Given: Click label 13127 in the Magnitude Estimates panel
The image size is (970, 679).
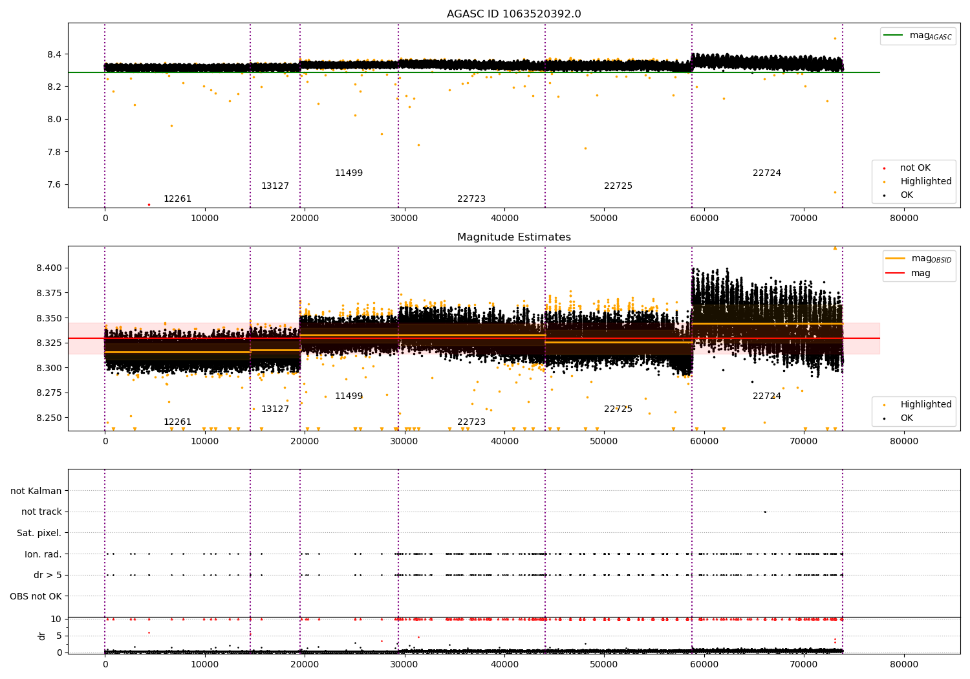Looking at the screenshot, I should tap(275, 409).
